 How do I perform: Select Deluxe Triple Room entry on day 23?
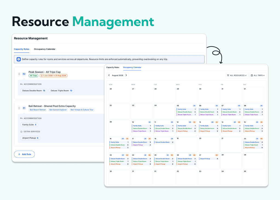coord(119,161)
